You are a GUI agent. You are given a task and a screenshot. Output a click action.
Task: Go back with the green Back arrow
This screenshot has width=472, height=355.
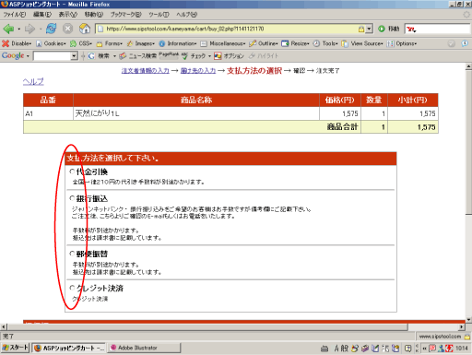[8, 29]
